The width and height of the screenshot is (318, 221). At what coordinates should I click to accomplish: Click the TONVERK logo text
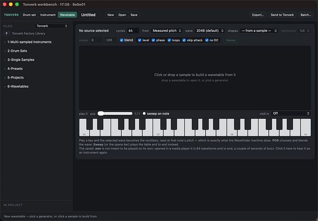[x=12, y=15]
